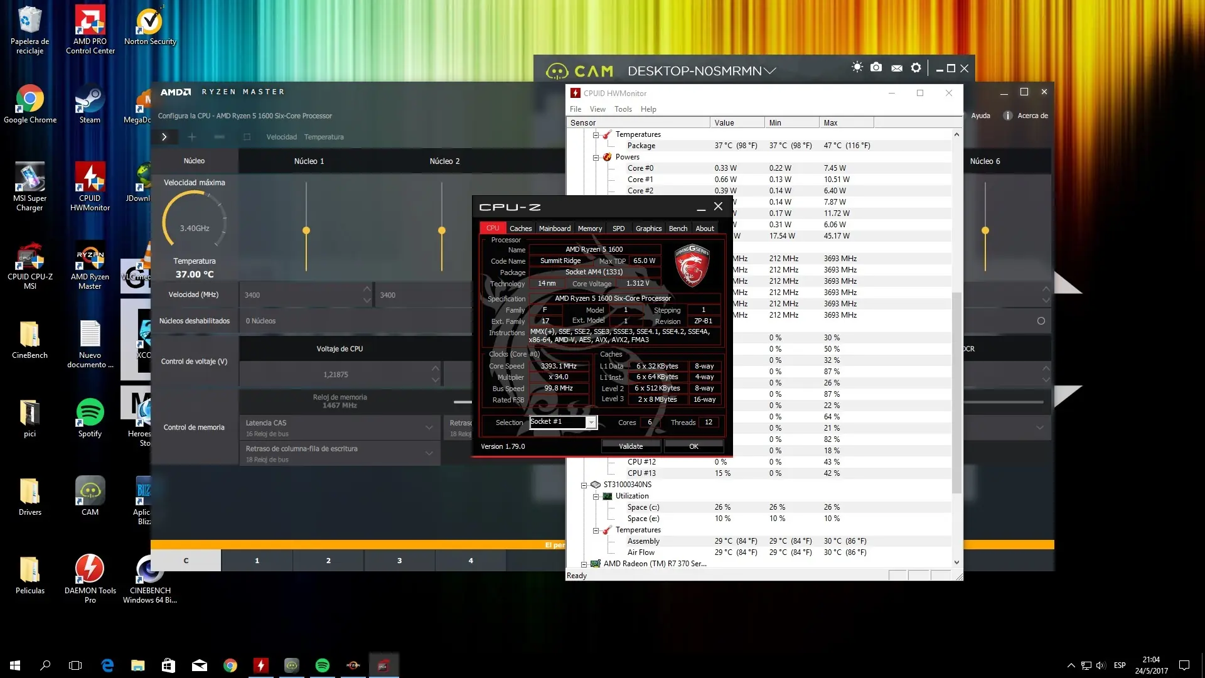Open Microsoft Edge from the taskbar
Image resolution: width=1205 pixels, height=678 pixels.
click(x=107, y=665)
